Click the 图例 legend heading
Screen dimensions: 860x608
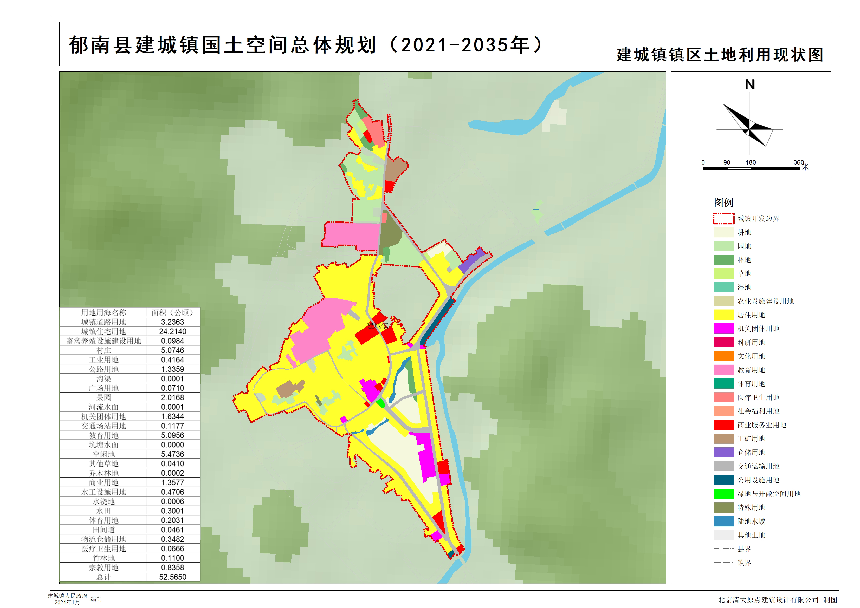723,202
